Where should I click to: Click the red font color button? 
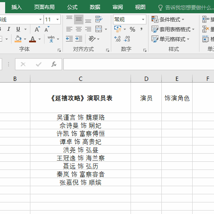(x=33, y=39)
